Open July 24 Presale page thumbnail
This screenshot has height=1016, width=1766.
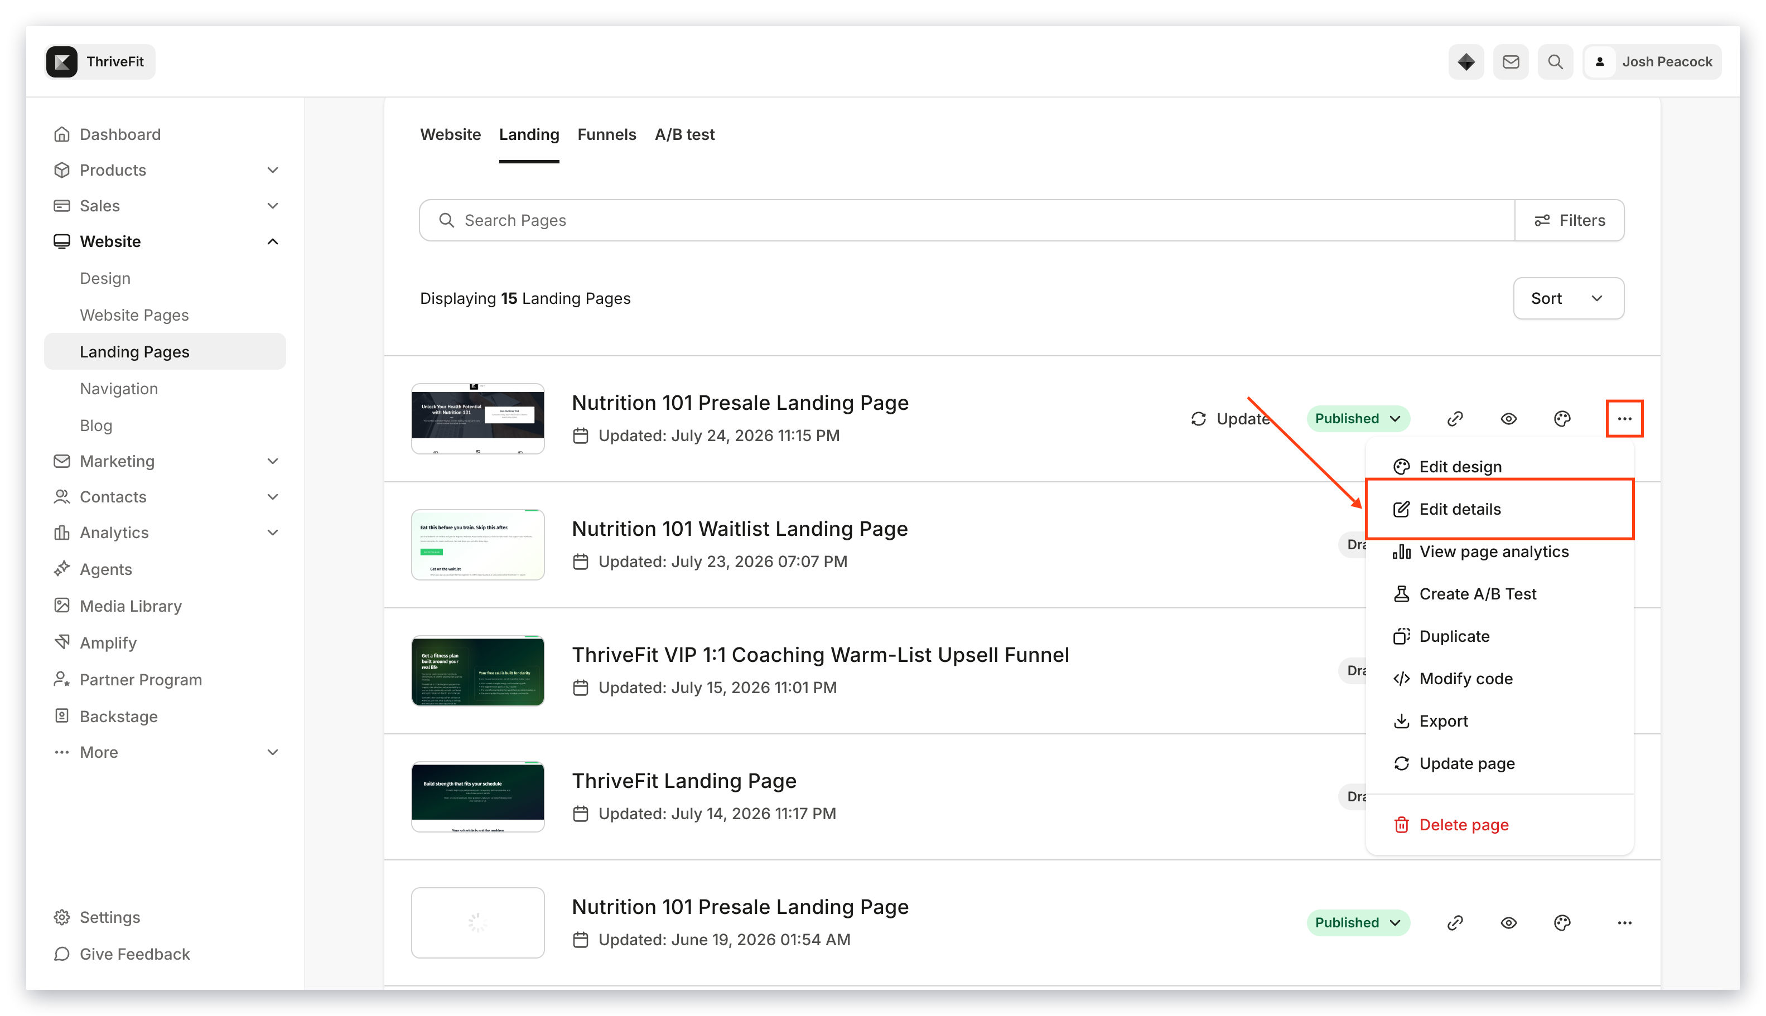477,418
